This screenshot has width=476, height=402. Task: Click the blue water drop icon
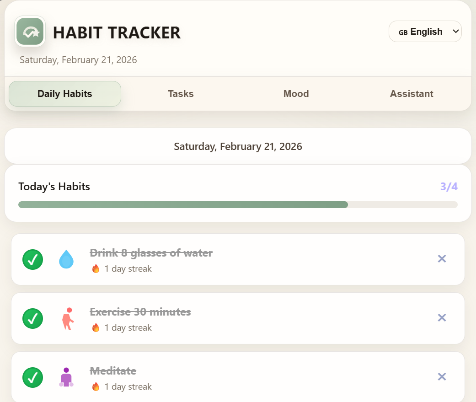click(x=66, y=259)
